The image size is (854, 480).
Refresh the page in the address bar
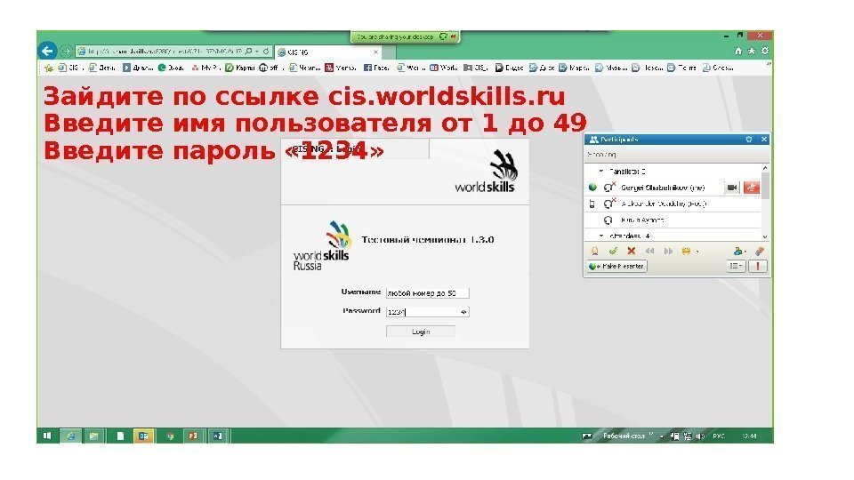[x=266, y=52]
